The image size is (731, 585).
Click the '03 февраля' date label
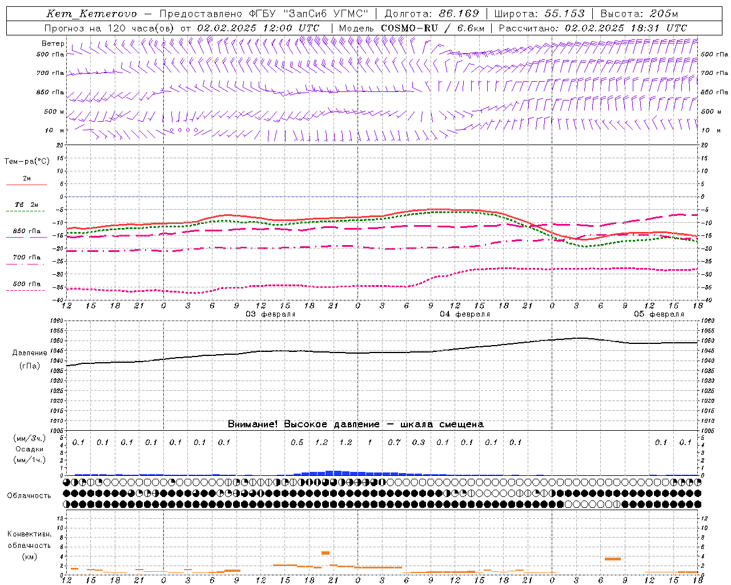(x=271, y=314)
